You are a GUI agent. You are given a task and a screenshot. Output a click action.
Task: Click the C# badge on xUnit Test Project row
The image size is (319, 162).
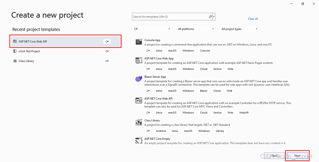[107, 51]
